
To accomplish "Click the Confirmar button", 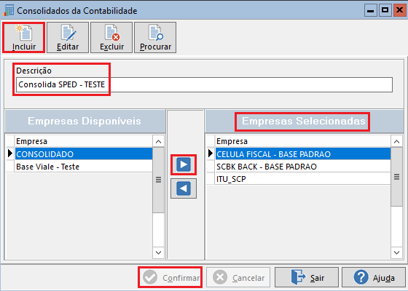I will tap(170, 277).
